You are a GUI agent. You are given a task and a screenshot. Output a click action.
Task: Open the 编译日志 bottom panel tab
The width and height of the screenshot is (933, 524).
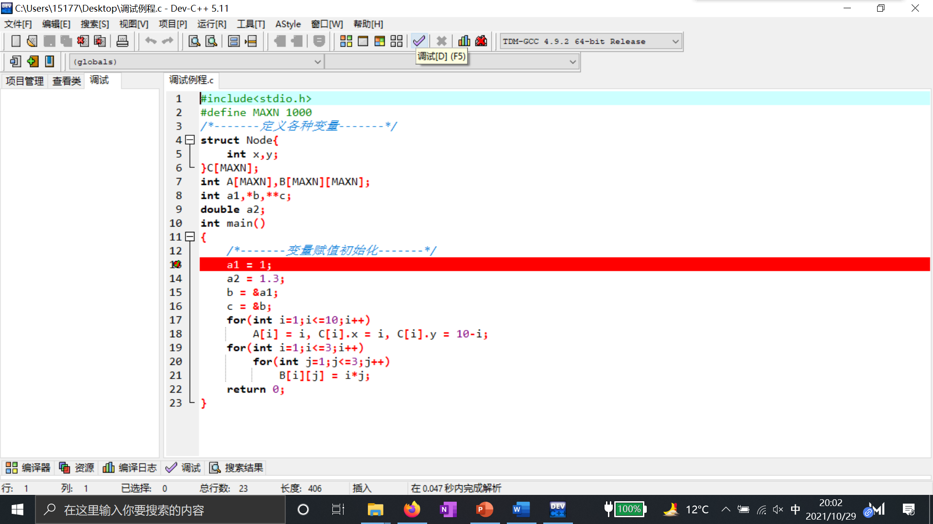click(130, 468)
